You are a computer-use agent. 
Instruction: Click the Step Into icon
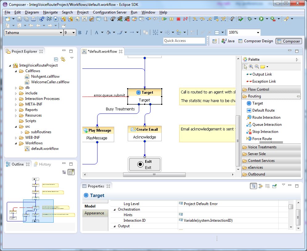195,19
